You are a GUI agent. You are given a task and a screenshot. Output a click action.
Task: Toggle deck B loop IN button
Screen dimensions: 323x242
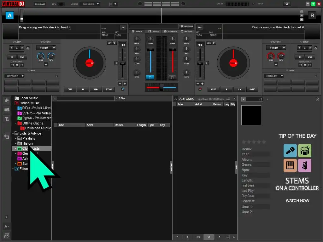[x=300, y=57]
